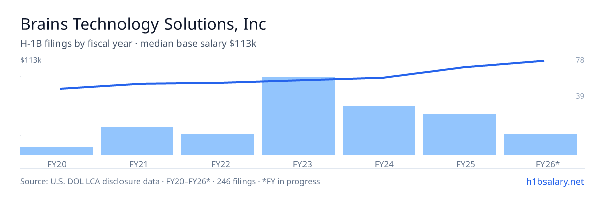Click the chart title Brains Technology Solutions, Inc
The width and height of the screenshot is (605, 201).
[x=143, y=24]
